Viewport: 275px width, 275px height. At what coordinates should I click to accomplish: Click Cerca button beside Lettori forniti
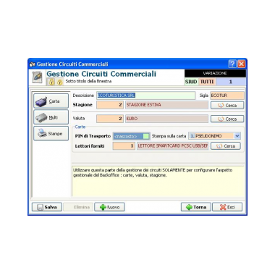pyautogui.click(x=226, y=146)
